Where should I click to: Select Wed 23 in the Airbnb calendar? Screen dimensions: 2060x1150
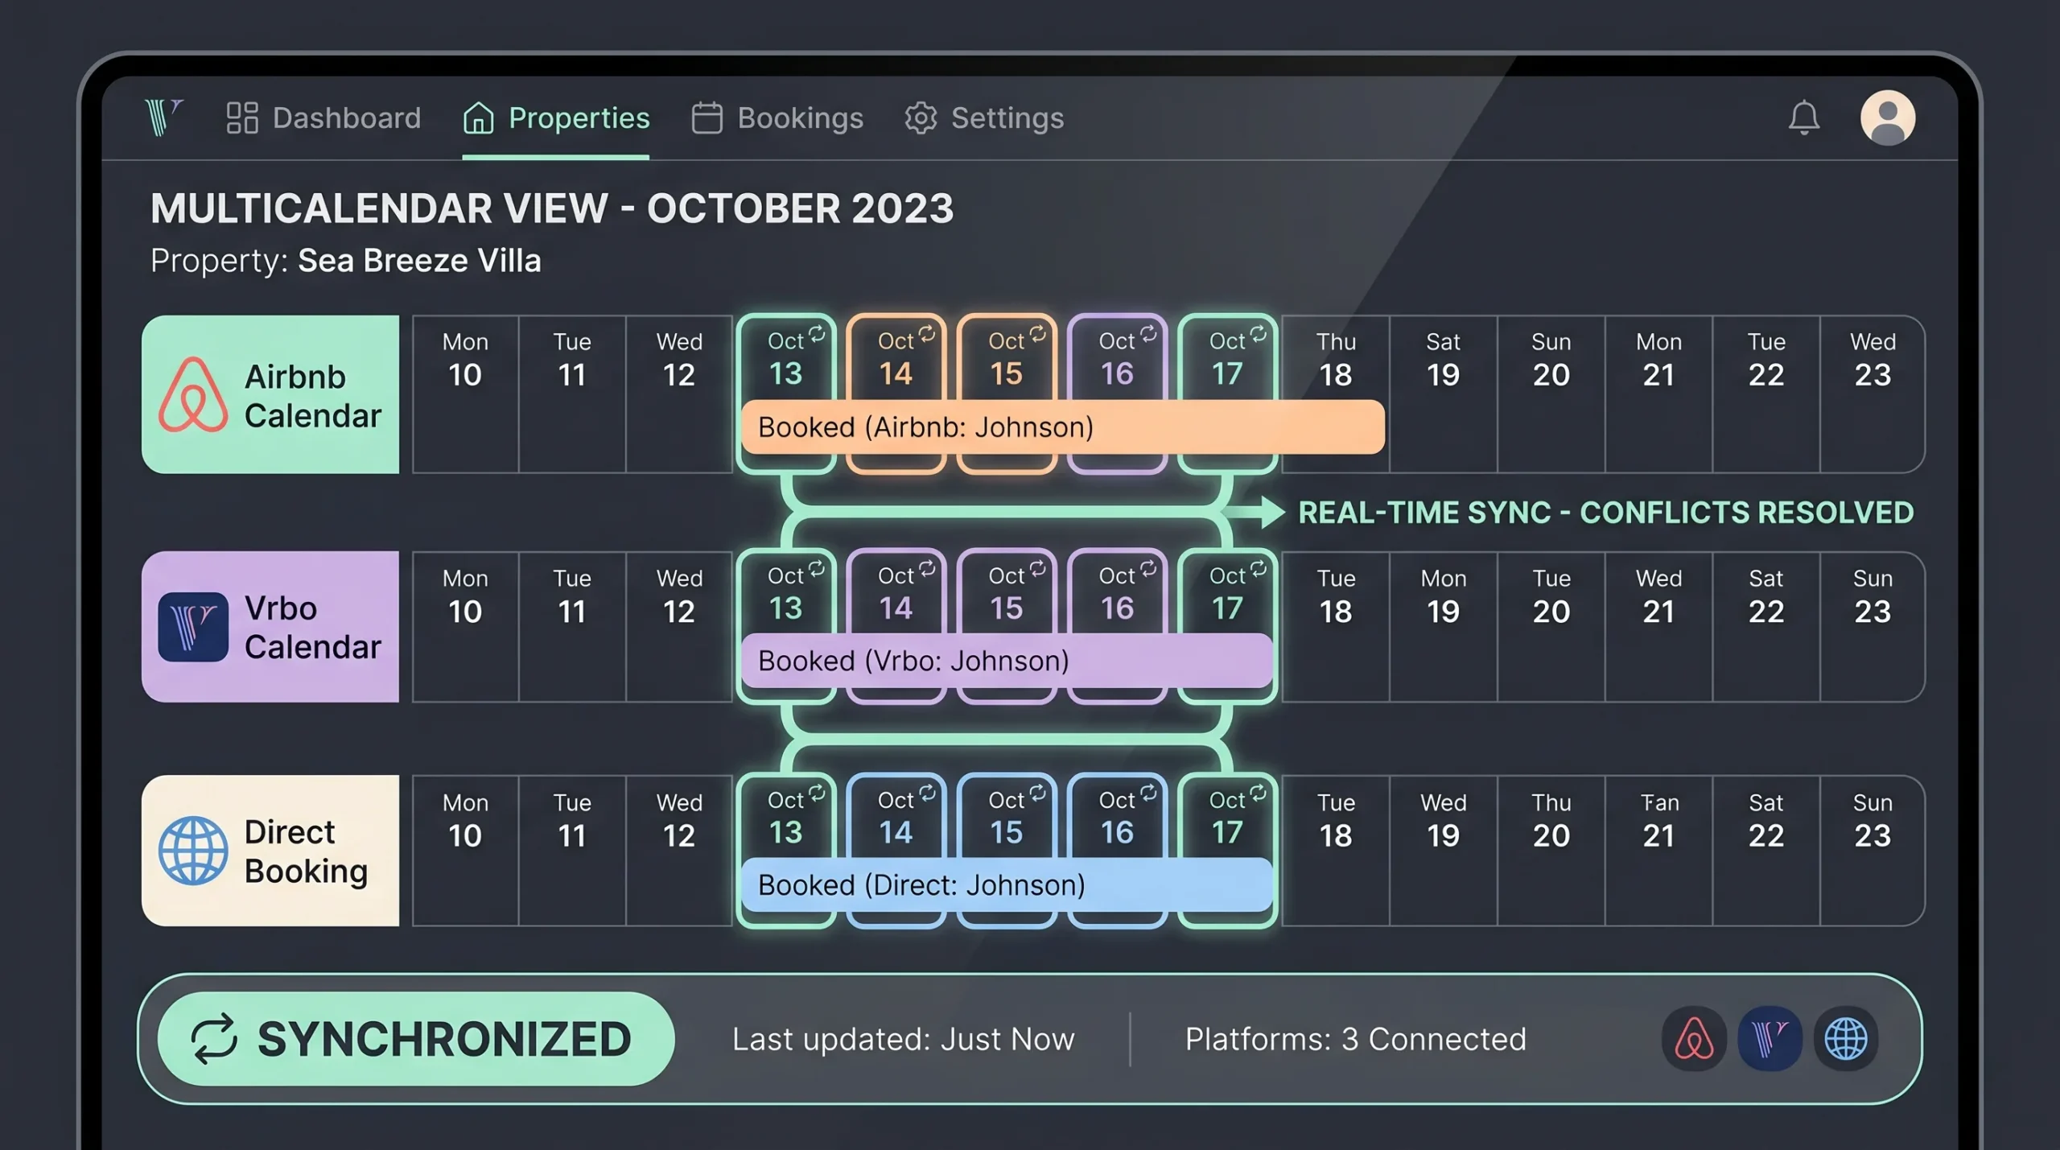pos(1873,394)
